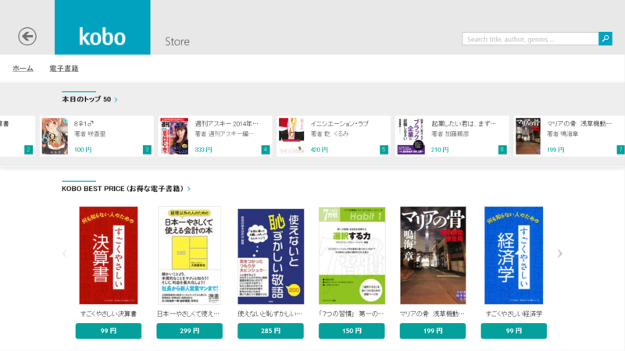Open the すごくやさしい経済学 blue cover

click(514, 256)
